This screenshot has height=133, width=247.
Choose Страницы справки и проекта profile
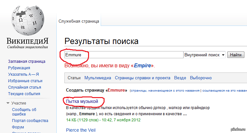coord(142,78)
